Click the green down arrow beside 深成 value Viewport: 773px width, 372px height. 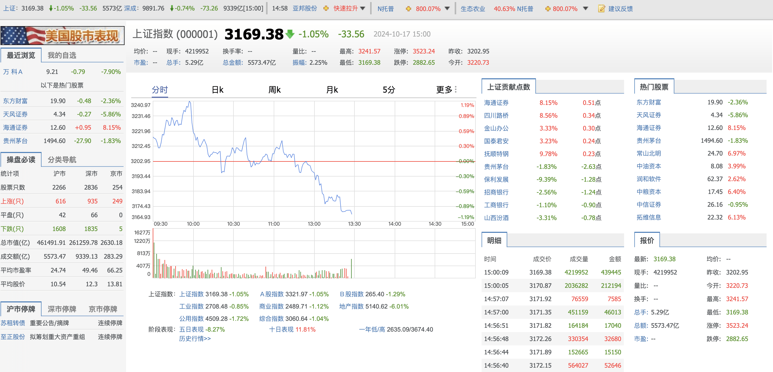[172, 9]
